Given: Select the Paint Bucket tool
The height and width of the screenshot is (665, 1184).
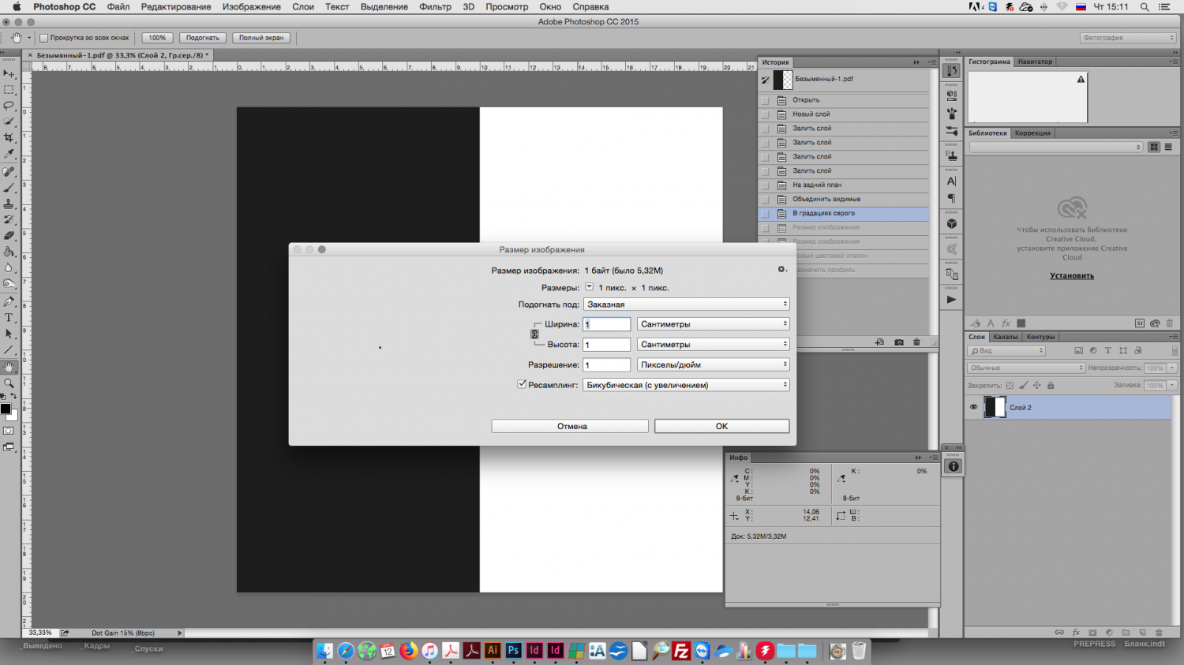Looking at the screenshot, I should pyautogui.click(x=9, y=252).
